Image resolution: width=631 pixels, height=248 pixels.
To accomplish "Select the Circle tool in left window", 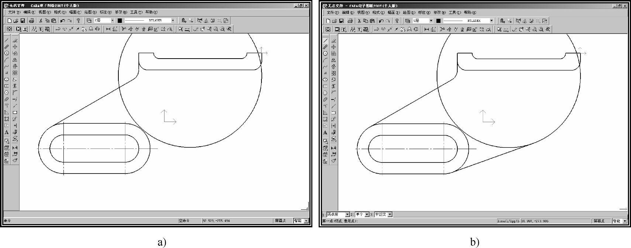I will coord(7,53).
